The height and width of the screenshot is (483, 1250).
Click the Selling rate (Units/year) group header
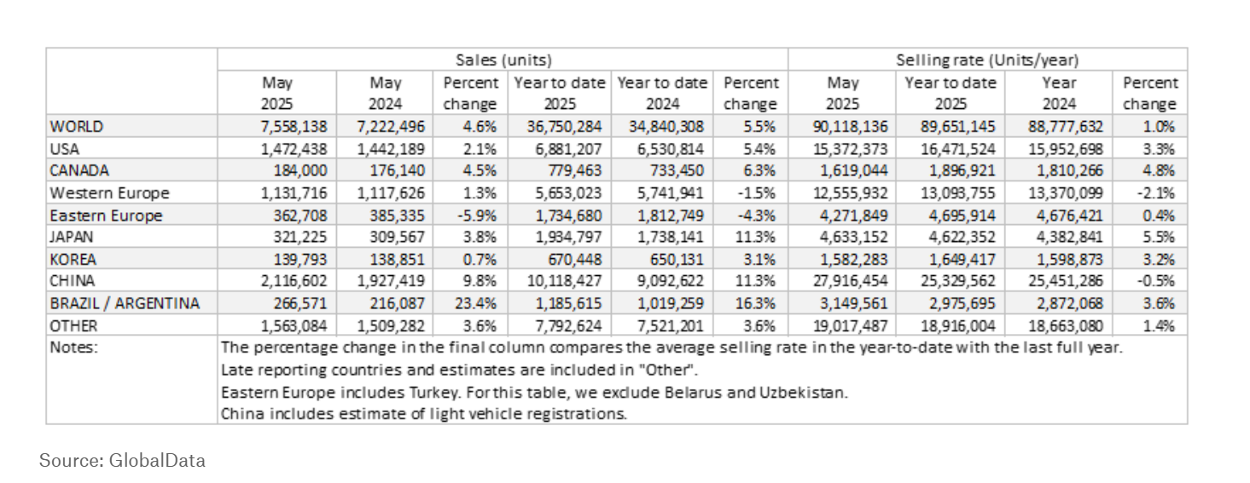[987, 60]
